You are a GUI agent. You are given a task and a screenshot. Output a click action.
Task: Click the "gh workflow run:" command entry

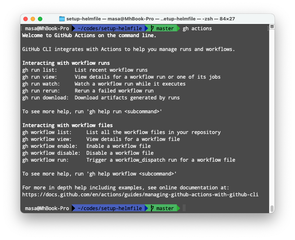(x=44, y=160)
